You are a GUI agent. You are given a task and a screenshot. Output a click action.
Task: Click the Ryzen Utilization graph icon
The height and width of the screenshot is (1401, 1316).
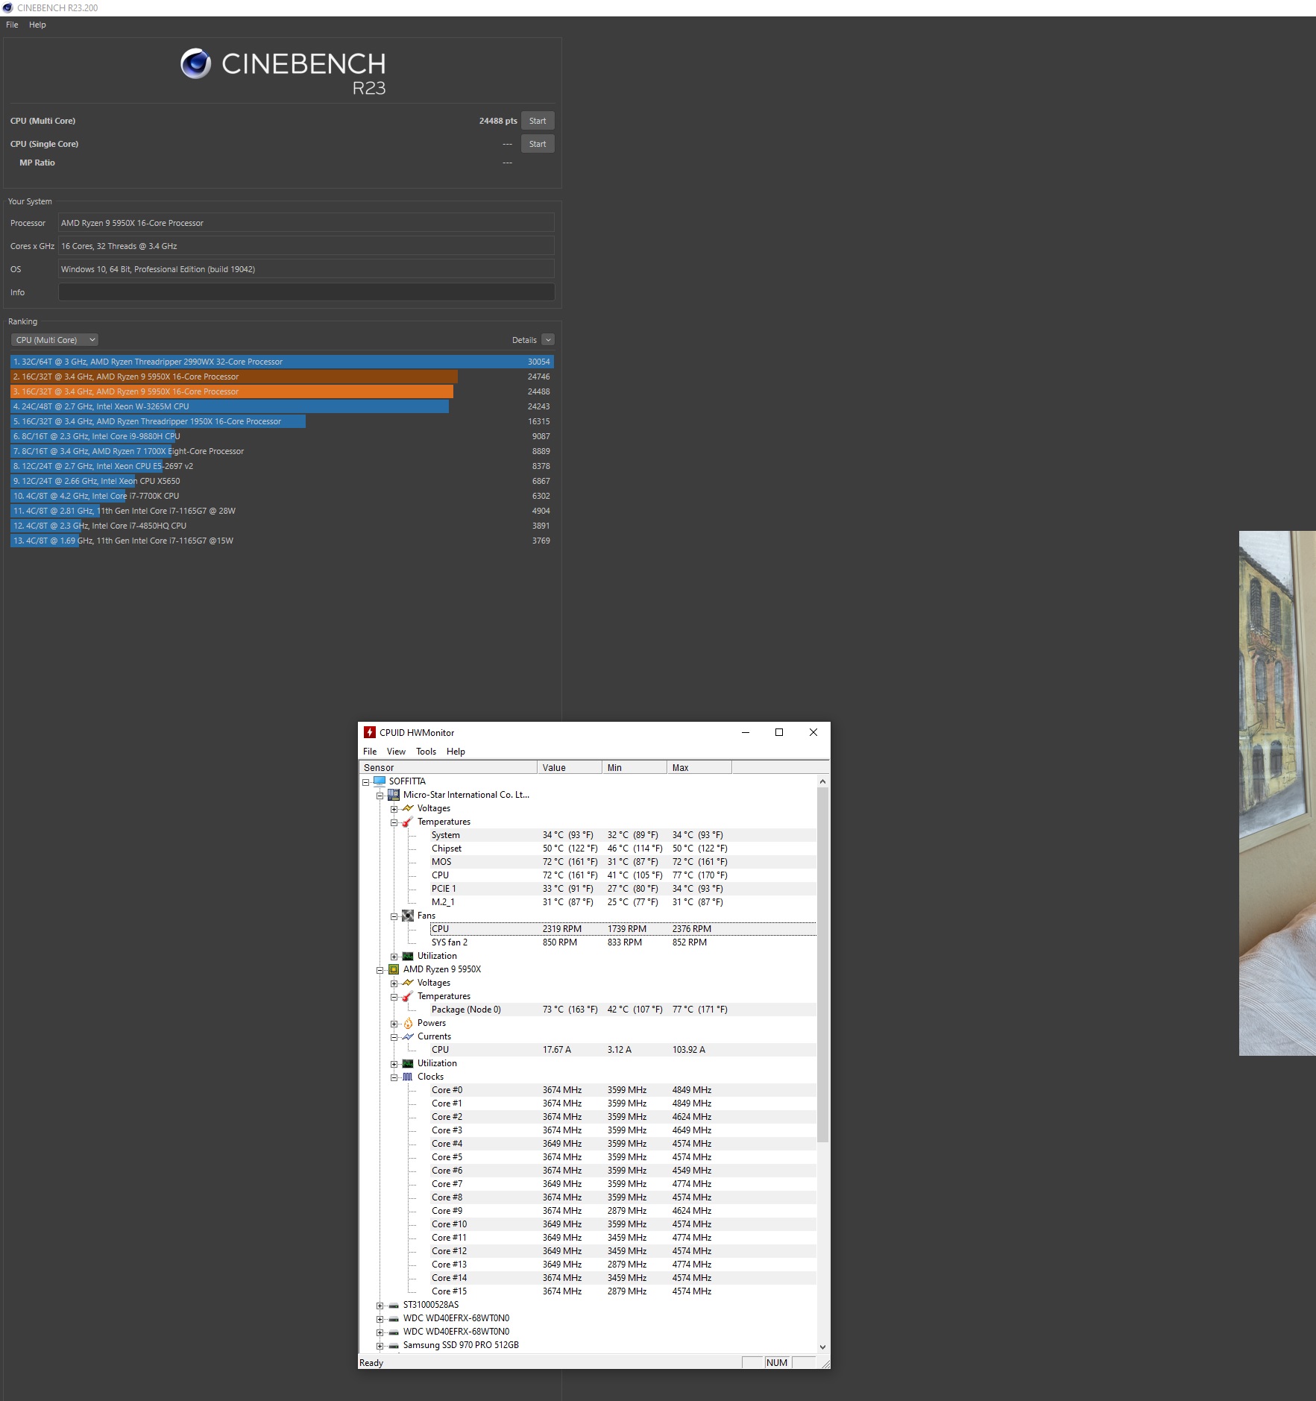[407, 1063]
